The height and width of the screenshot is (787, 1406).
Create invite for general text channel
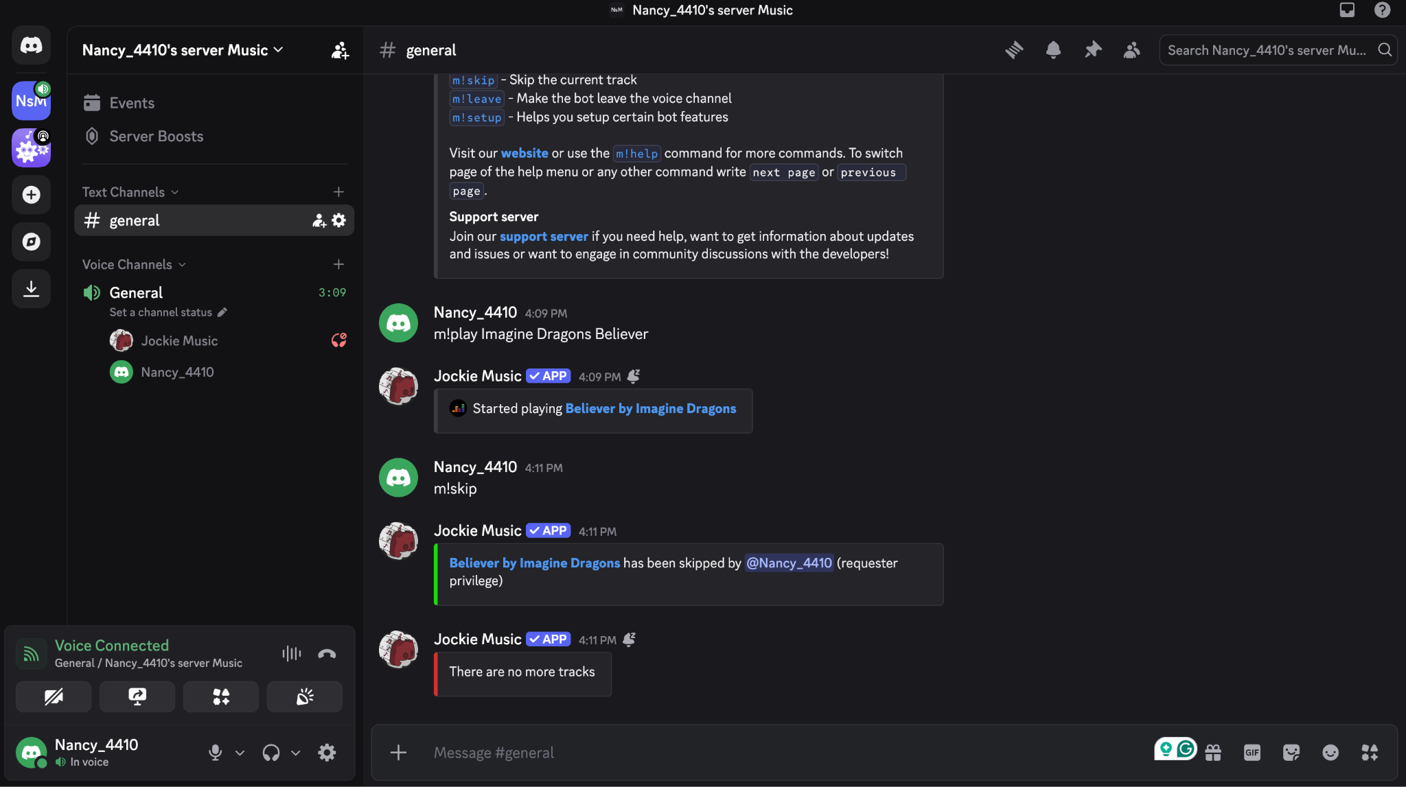point(319,220)
